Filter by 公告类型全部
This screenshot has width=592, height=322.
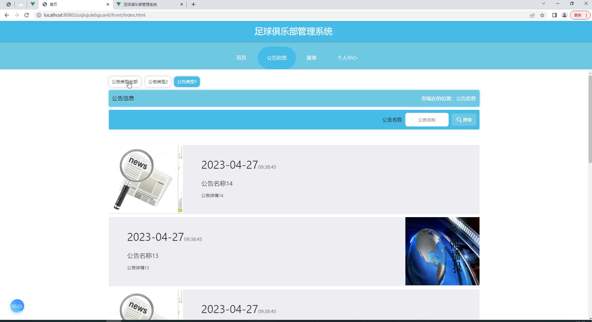[x=125, y=82]
